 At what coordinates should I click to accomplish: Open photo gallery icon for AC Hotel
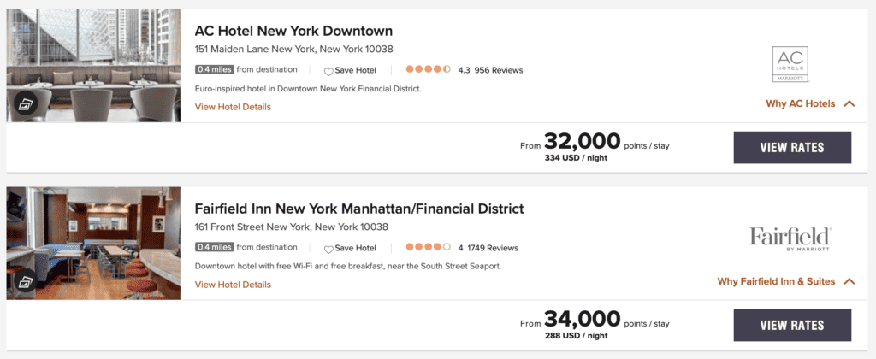pyautogui.click(x=26, y=104)
